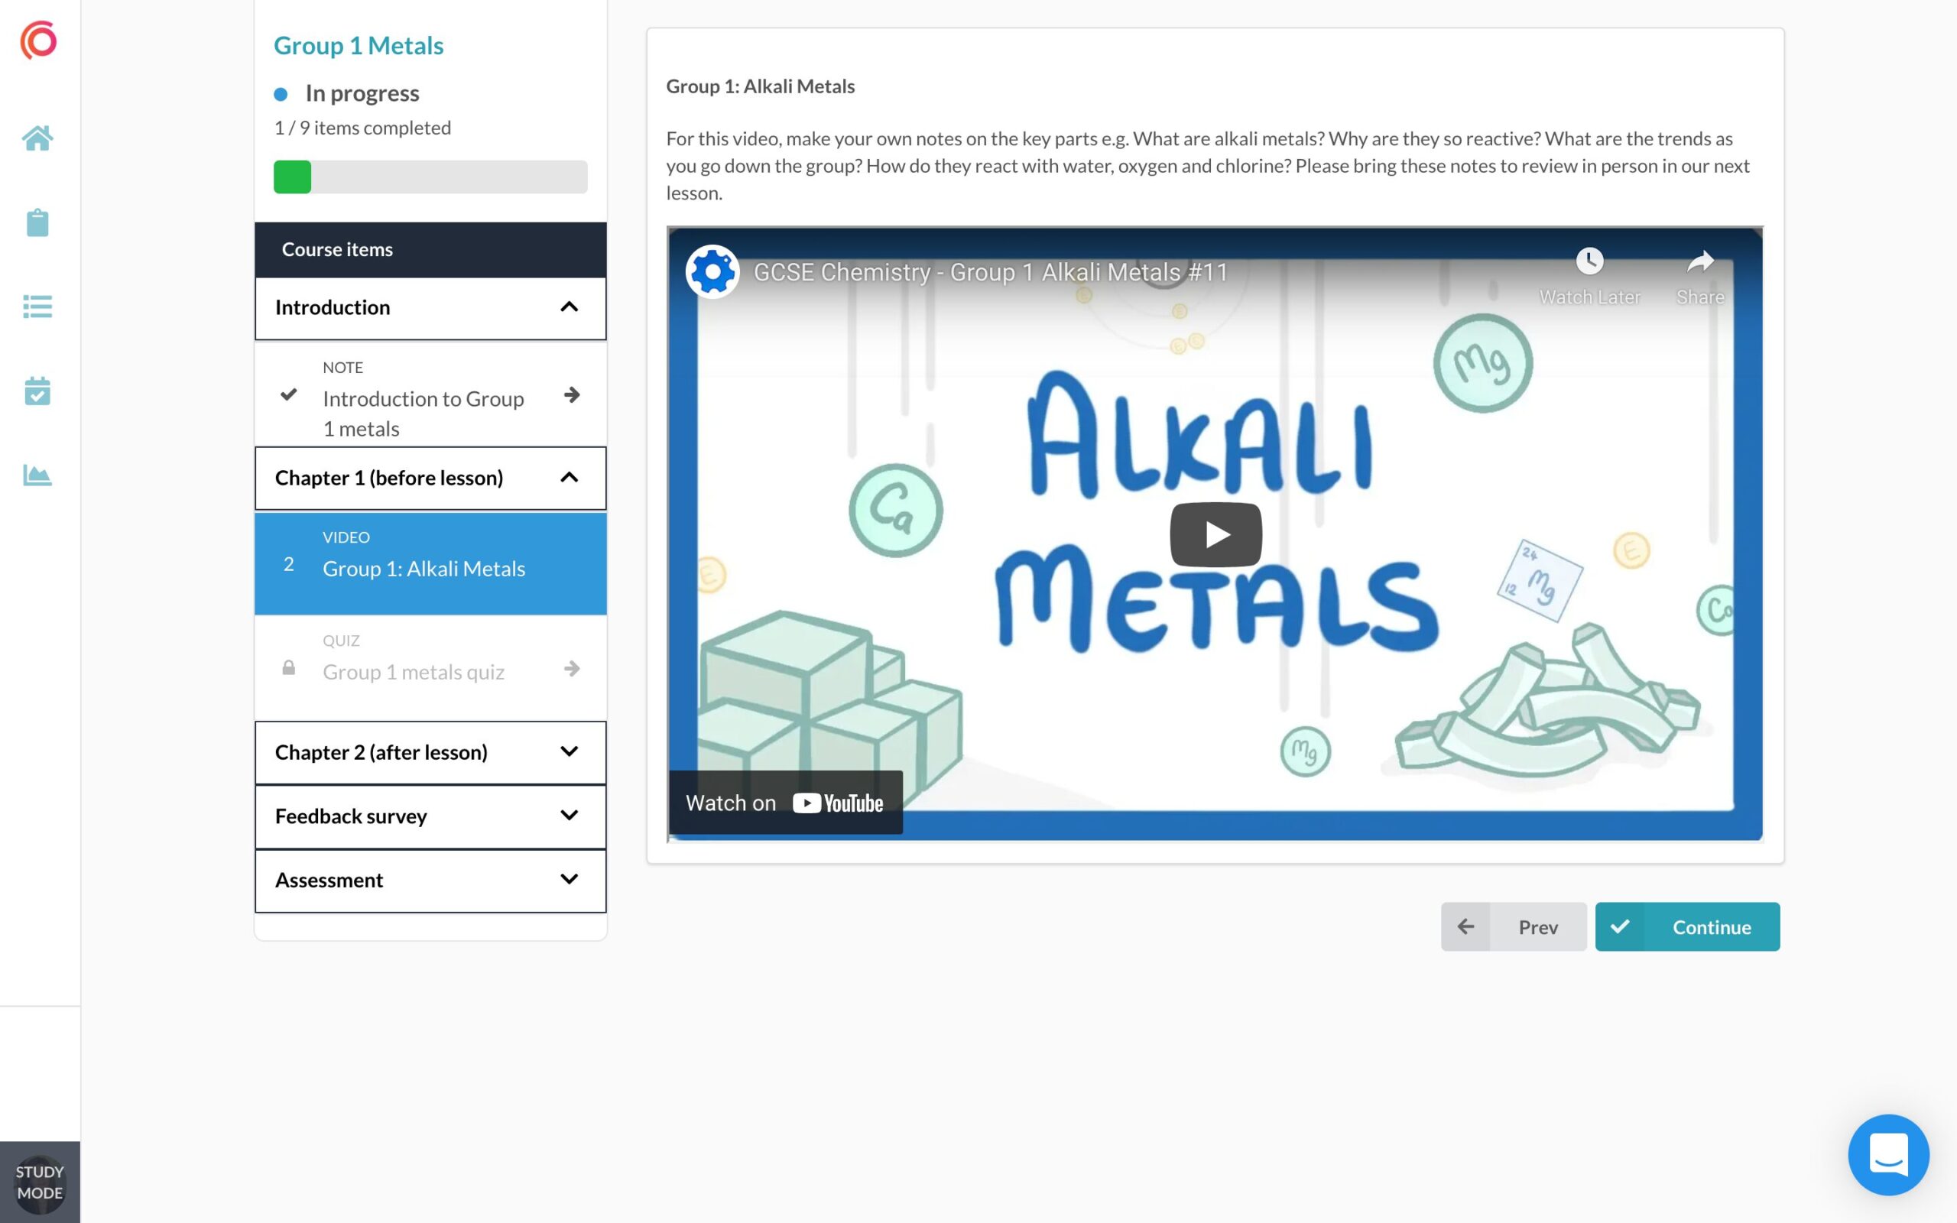This screenshot has width=1957, height=1223.
Task: Play the Alkali Metals video
Action: coord(1215,534)
